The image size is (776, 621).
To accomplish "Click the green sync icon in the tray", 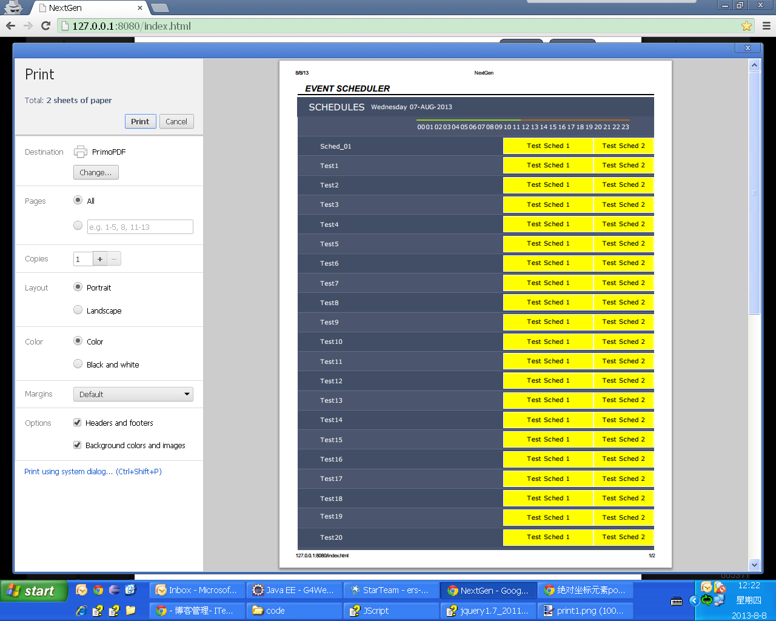I will [x=706, y=600].
